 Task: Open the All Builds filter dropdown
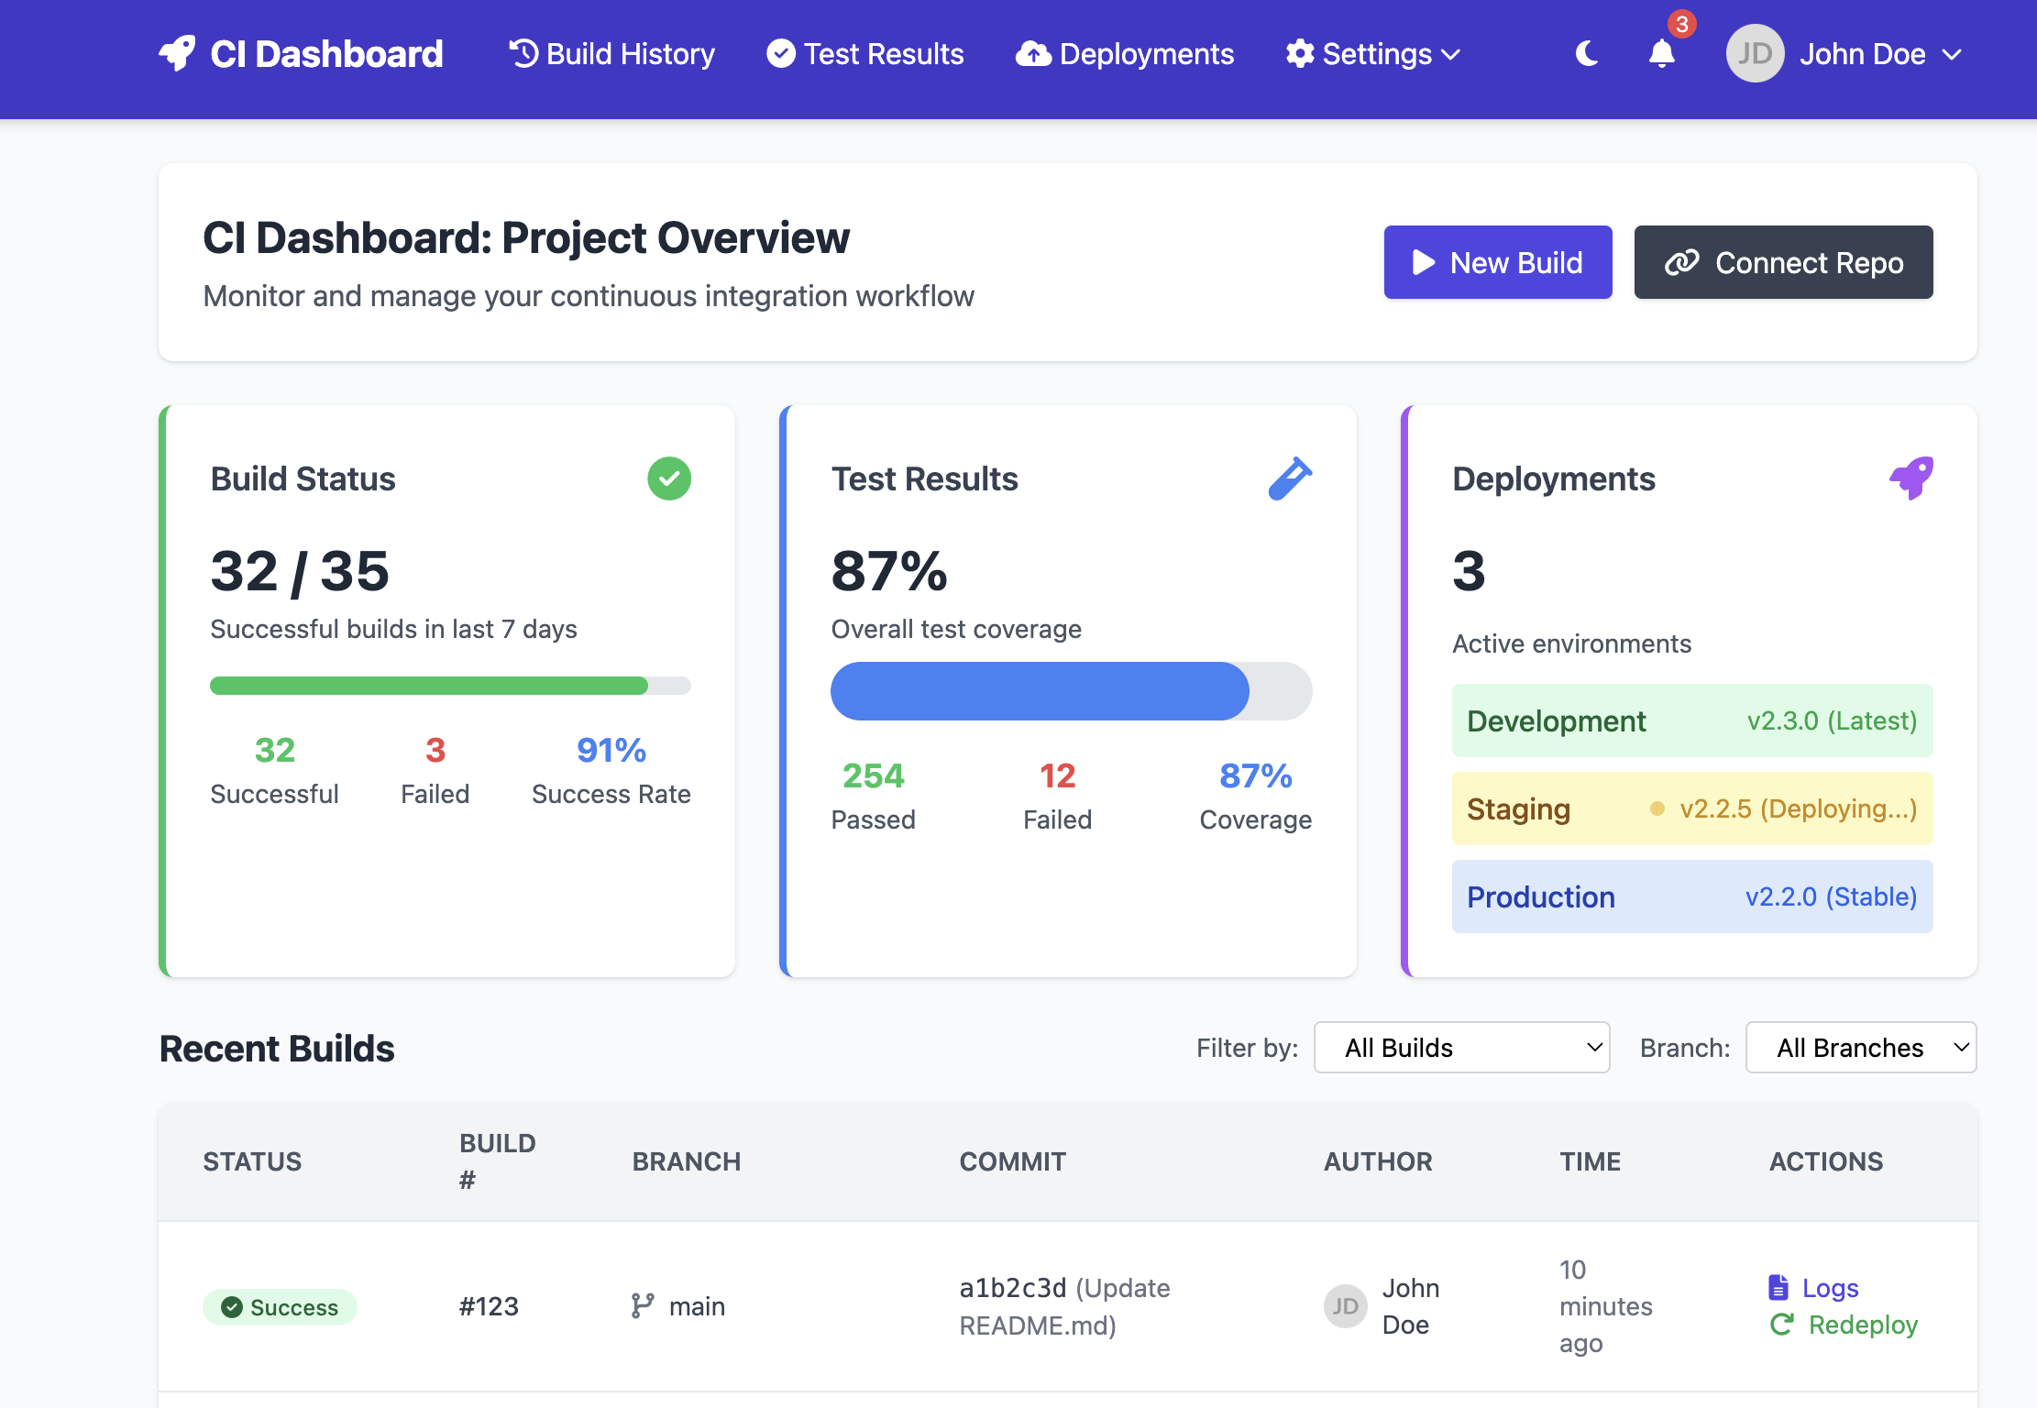point(1461,1048)
